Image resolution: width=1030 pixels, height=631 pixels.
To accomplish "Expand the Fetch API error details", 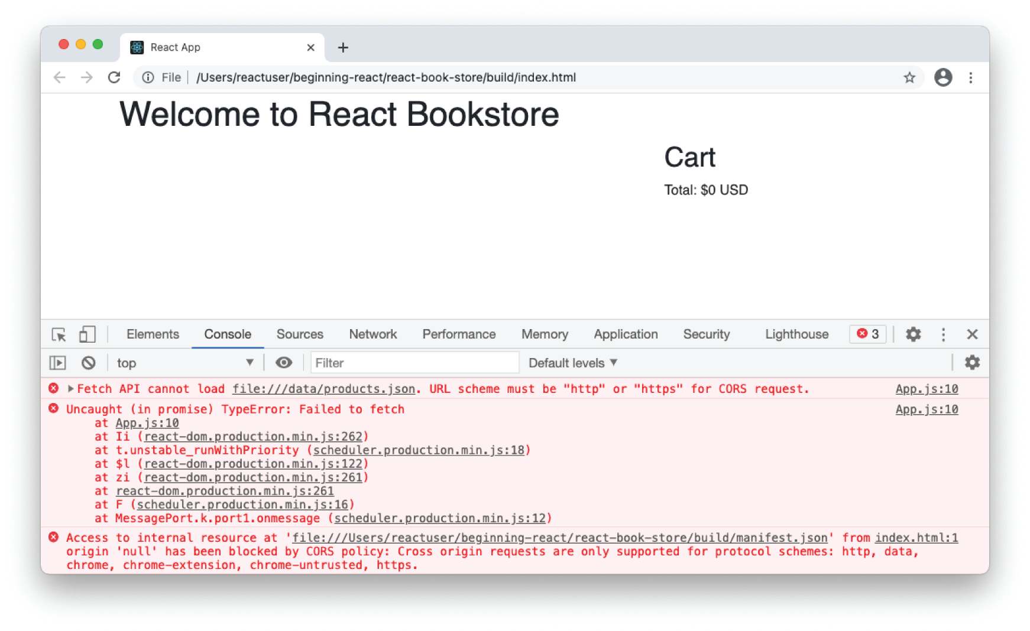I will [x=69, y=389].
